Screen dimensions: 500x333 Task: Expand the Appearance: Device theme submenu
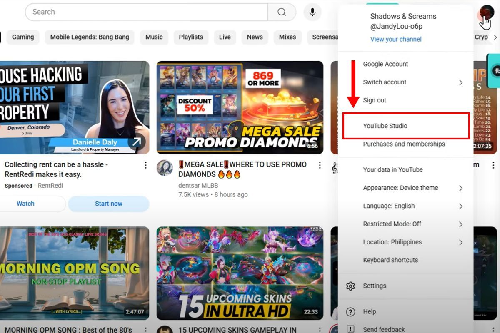tap(461, 188)
